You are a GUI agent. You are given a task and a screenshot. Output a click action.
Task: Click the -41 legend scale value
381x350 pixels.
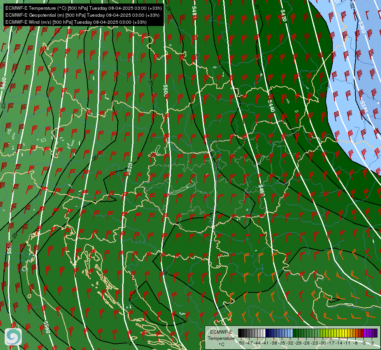[x=265, y=343]
